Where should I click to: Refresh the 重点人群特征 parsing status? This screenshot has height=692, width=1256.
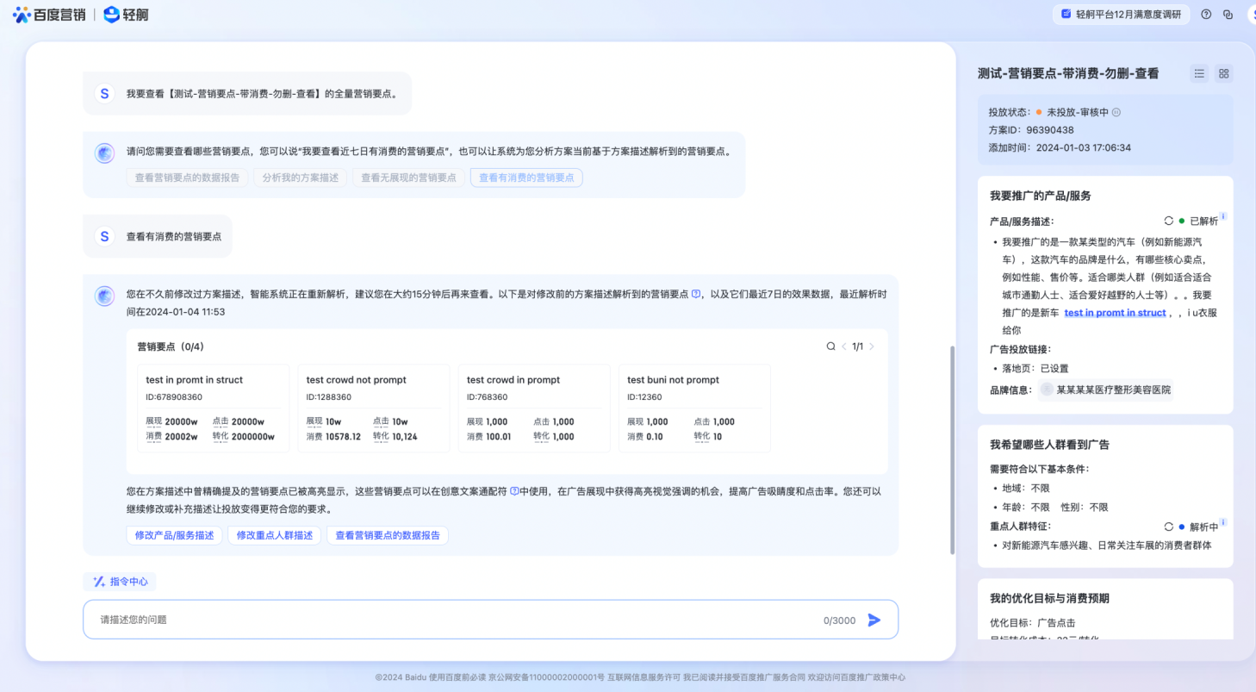(x=1169, y=527)
